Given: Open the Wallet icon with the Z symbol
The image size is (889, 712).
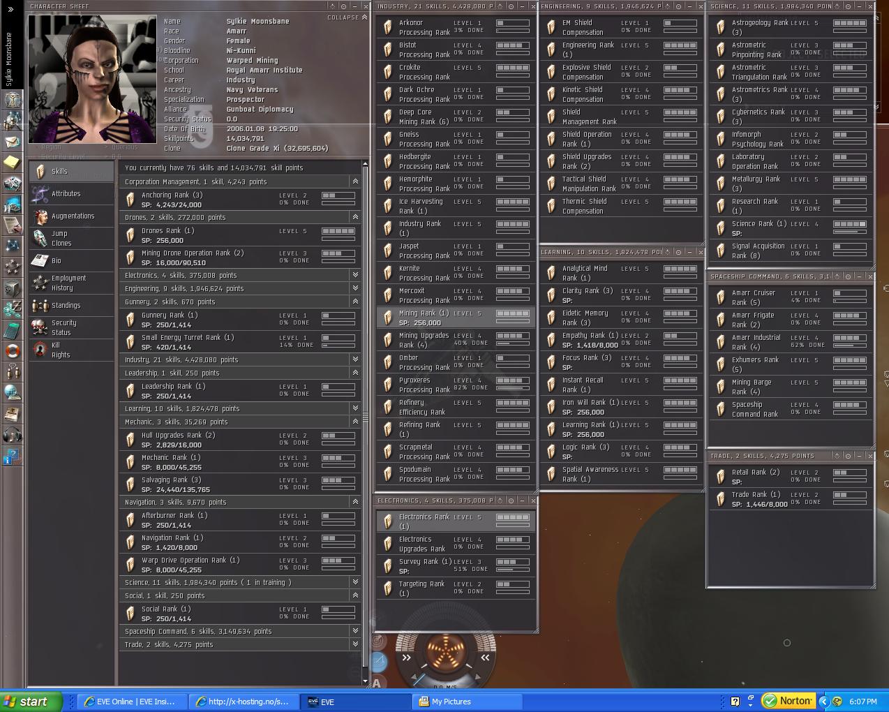Looking at the screenshot, I should tap(12, 309).
